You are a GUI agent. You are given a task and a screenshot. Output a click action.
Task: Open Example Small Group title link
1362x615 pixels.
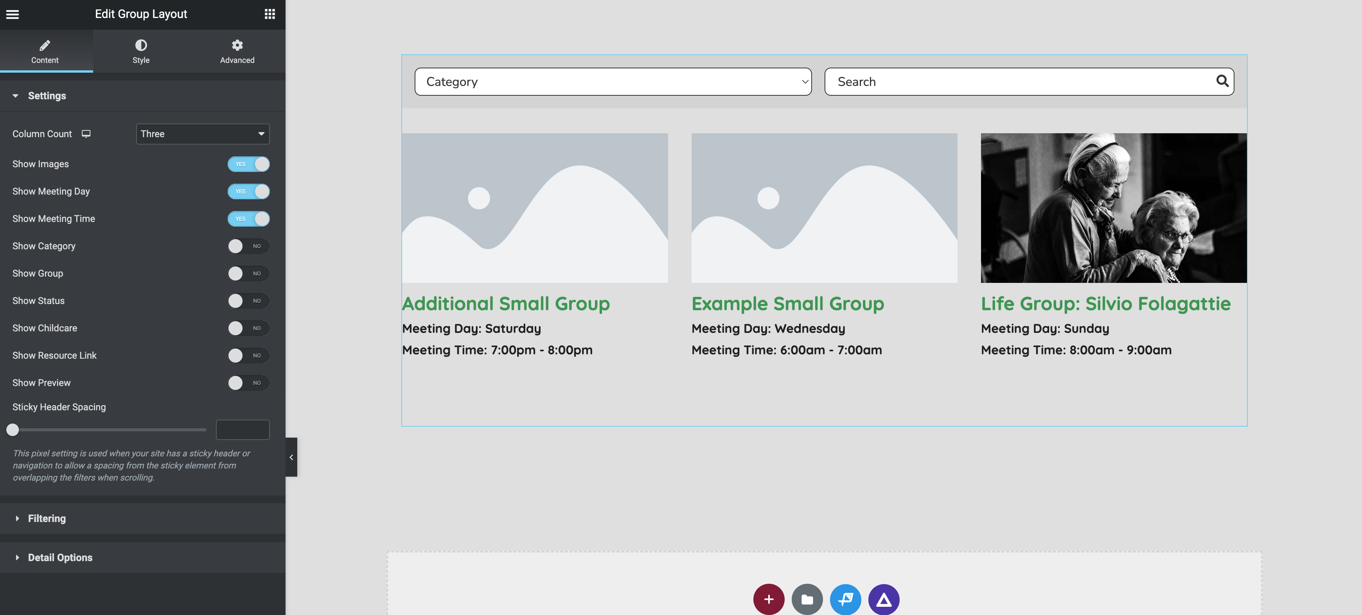(788, 304)
